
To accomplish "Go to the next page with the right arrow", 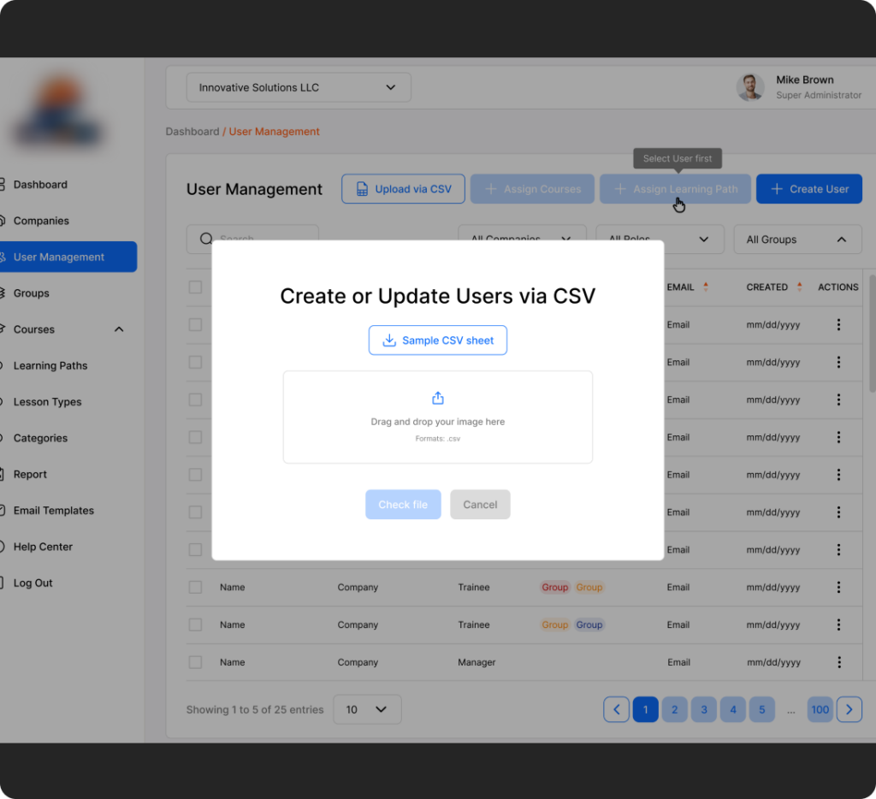I will [849, 709].
